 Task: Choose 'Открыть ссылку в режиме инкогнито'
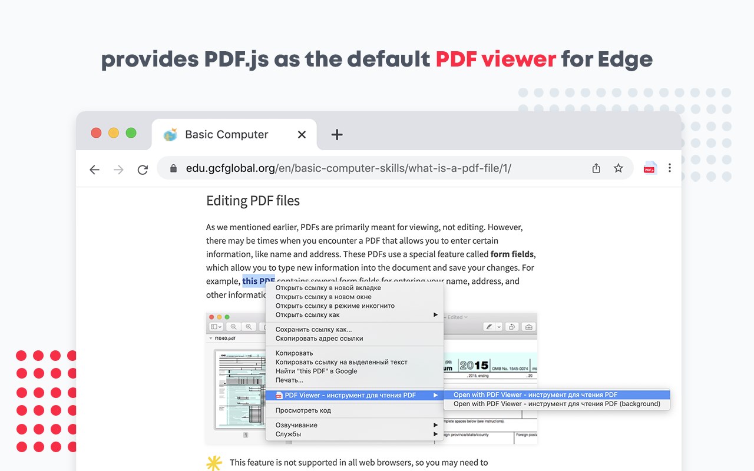click(x=354, y=306)
